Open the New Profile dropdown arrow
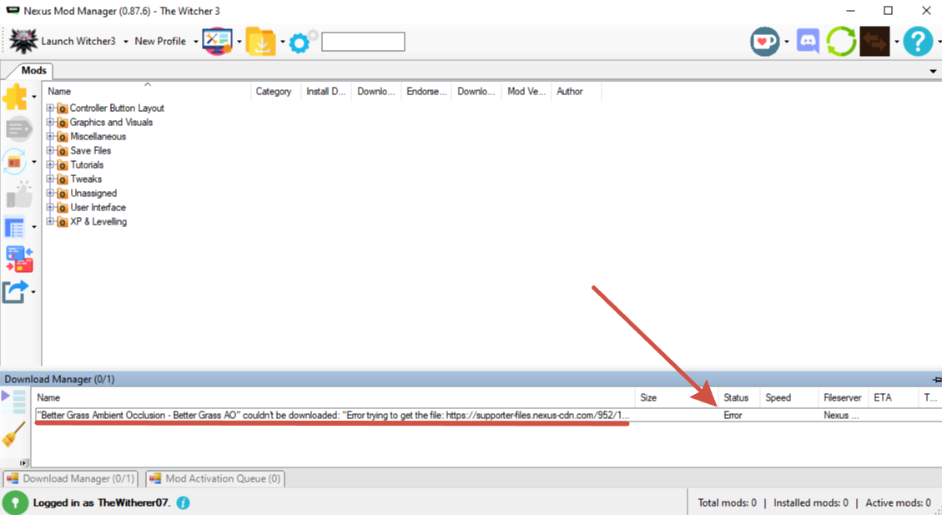The image size is (942, 515). (196, 42)
